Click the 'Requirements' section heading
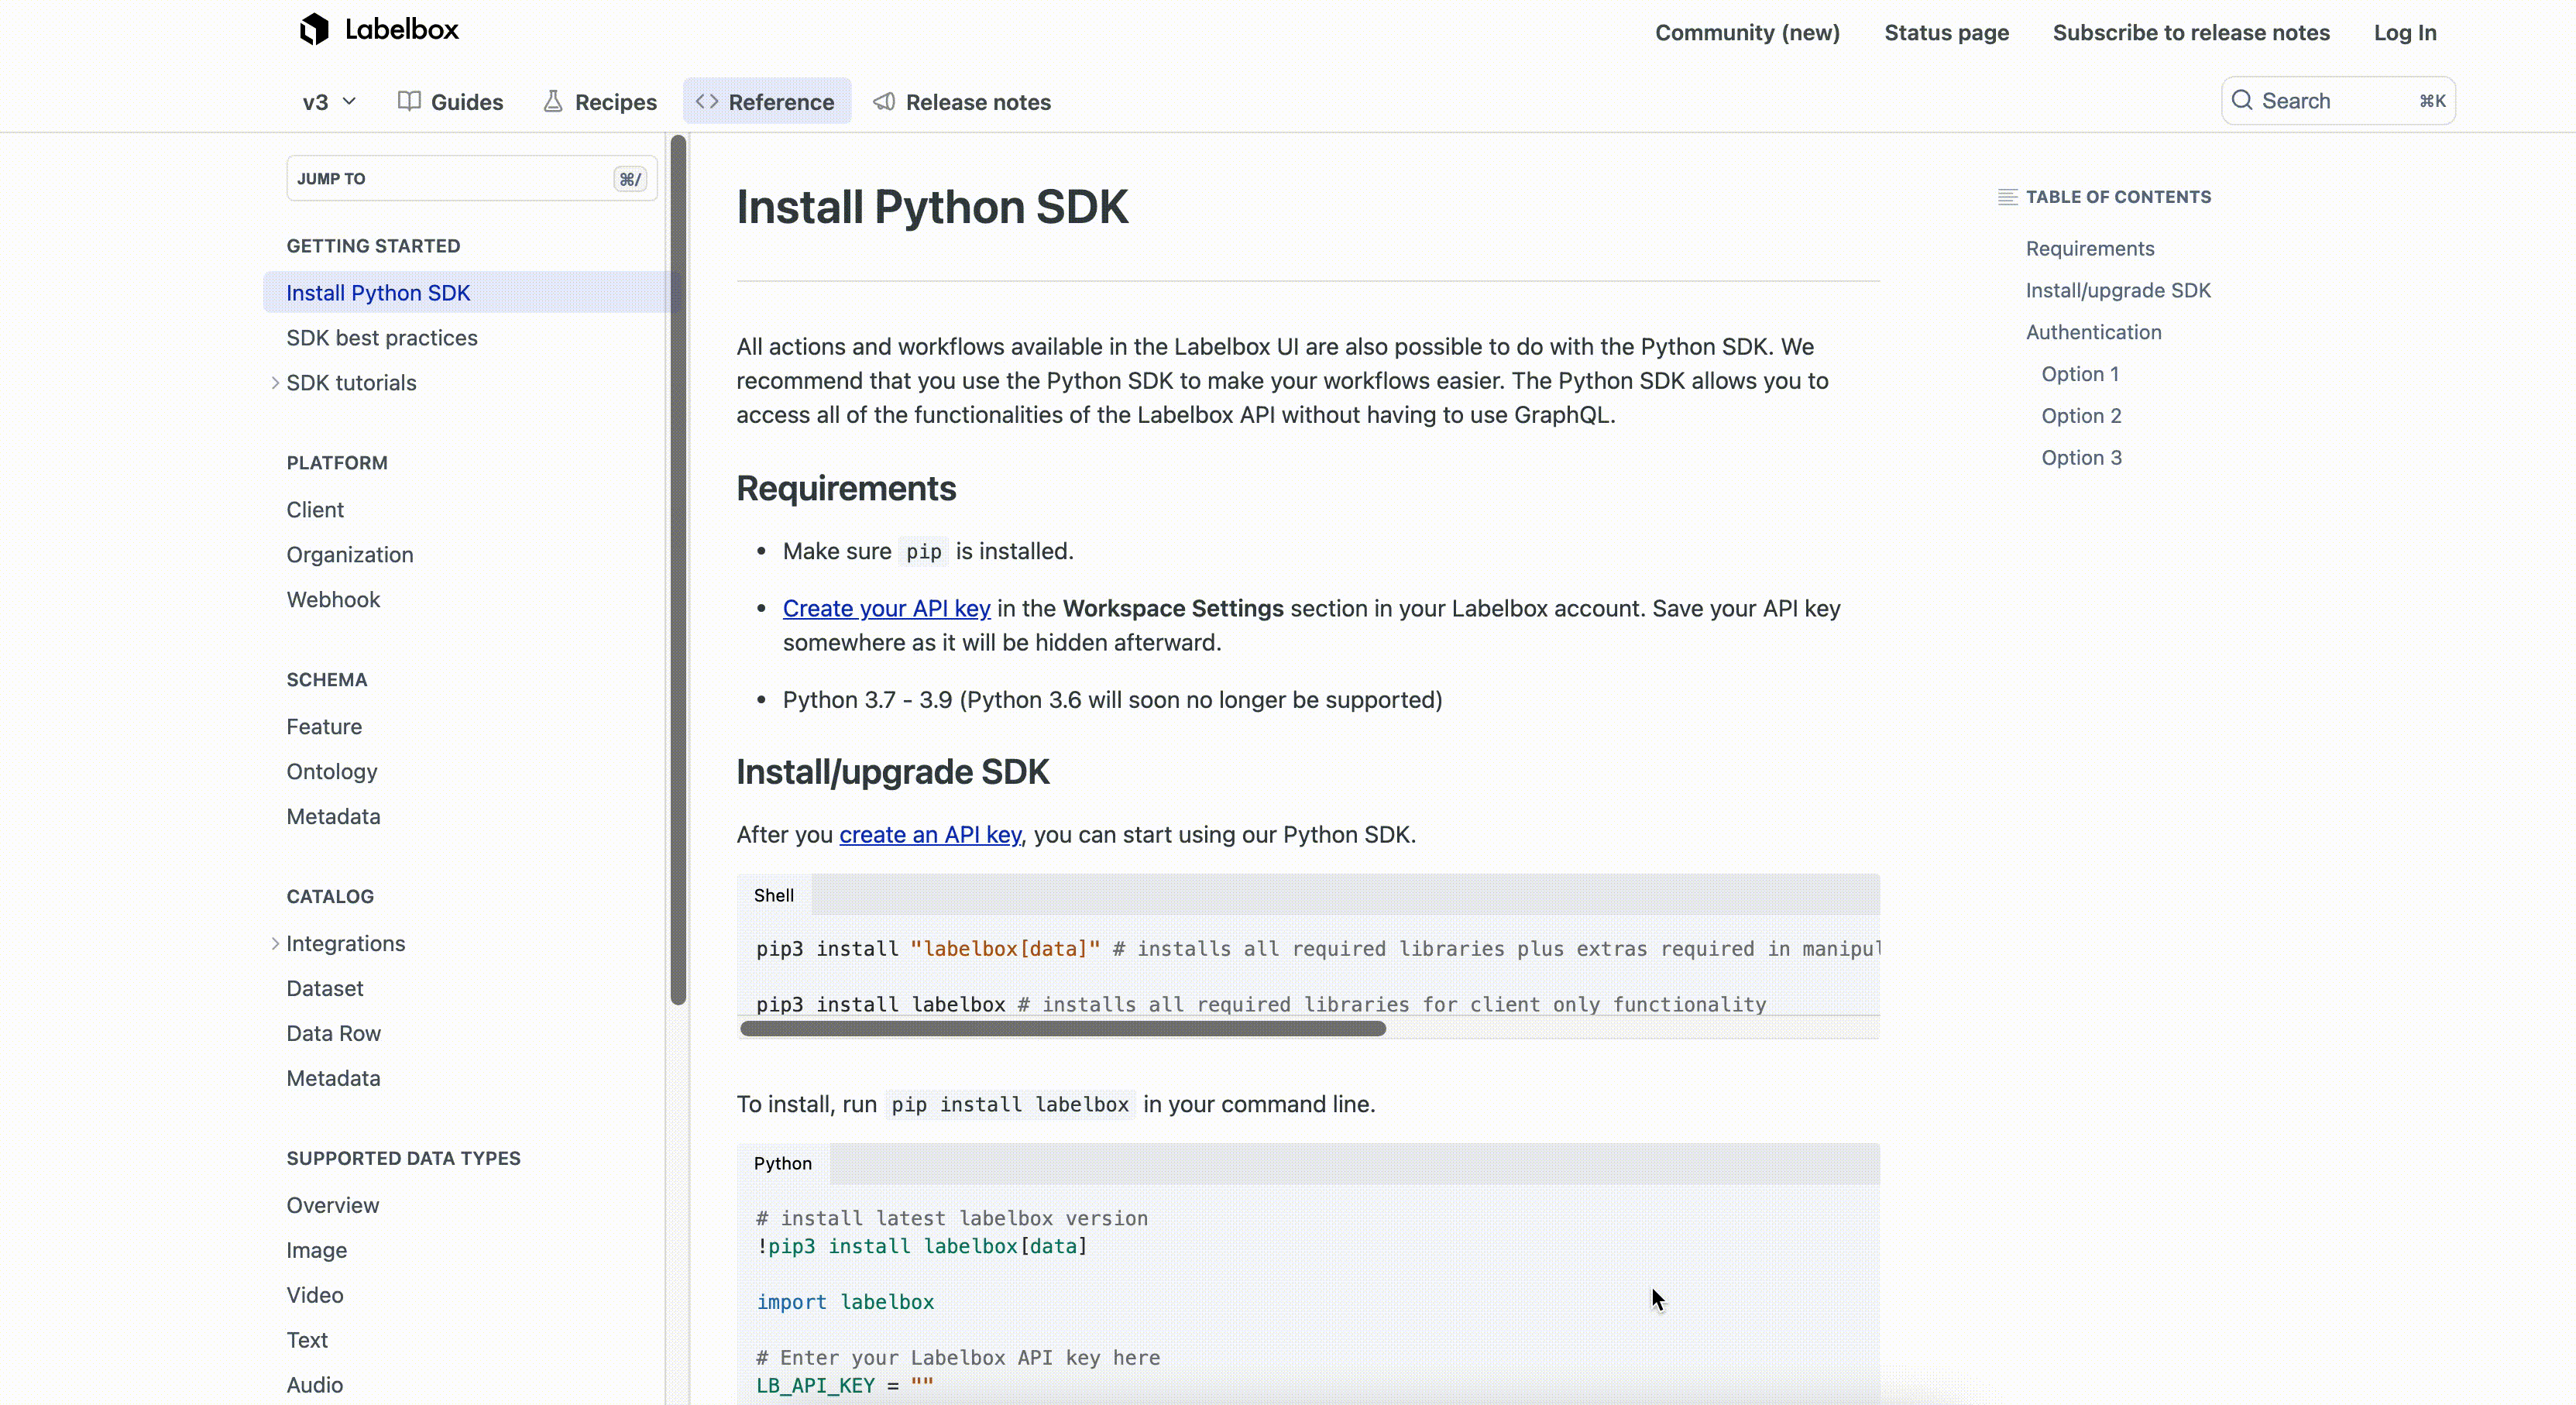The image size is (2576, 1405). 846,488
